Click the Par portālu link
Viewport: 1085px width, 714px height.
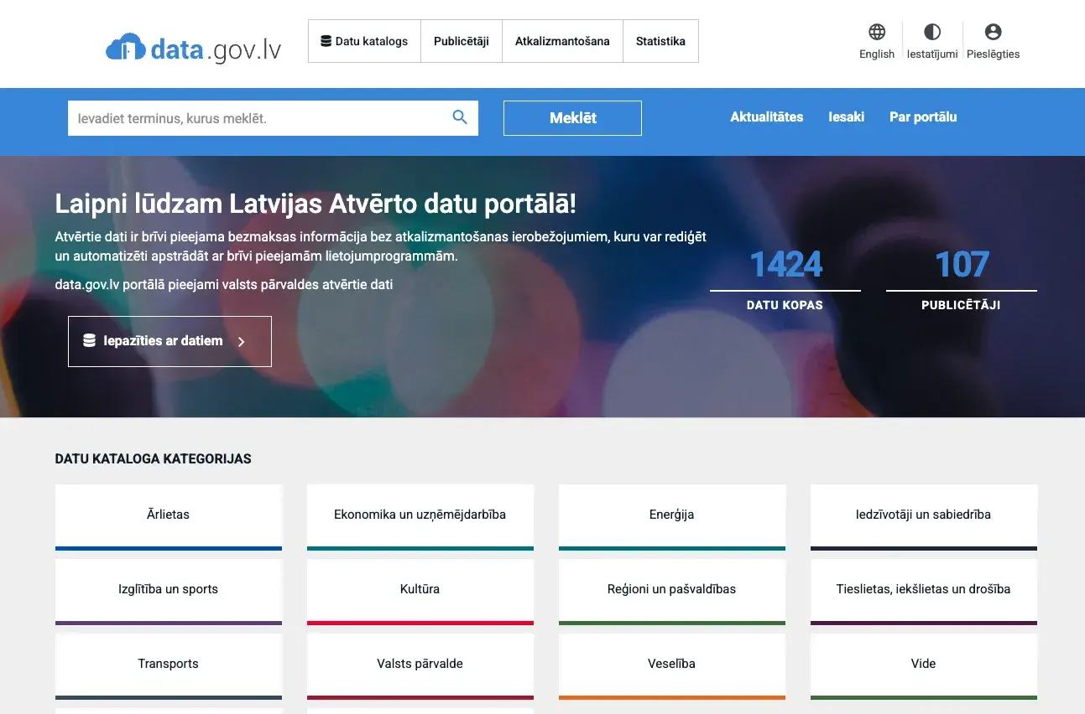[923, 117]
